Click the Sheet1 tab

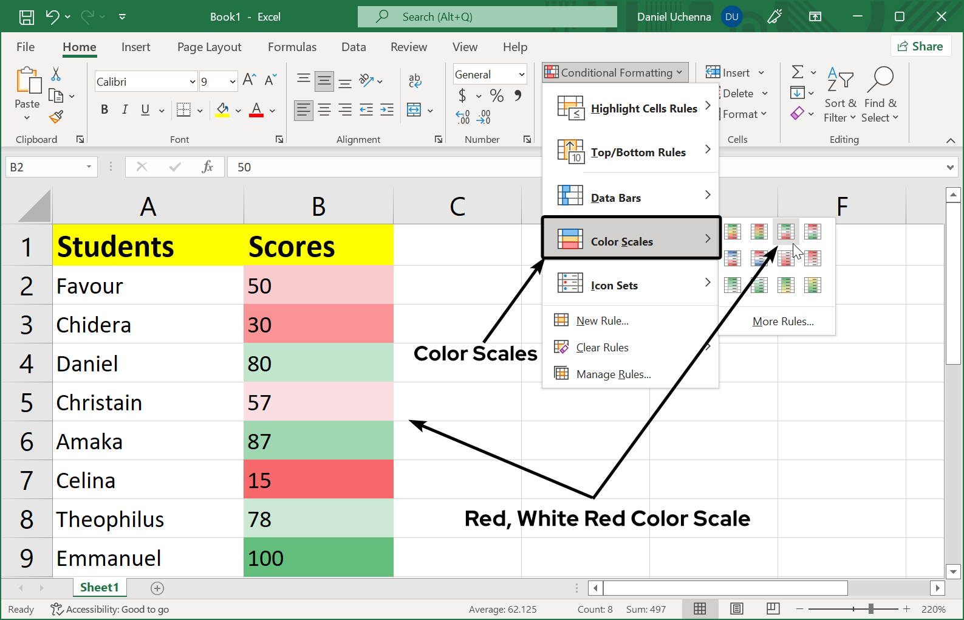click(x=100, y=587)
